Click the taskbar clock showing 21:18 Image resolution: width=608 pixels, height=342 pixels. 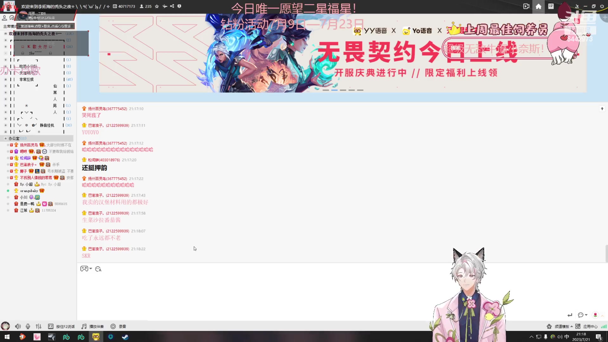click(x=581, y=337)
